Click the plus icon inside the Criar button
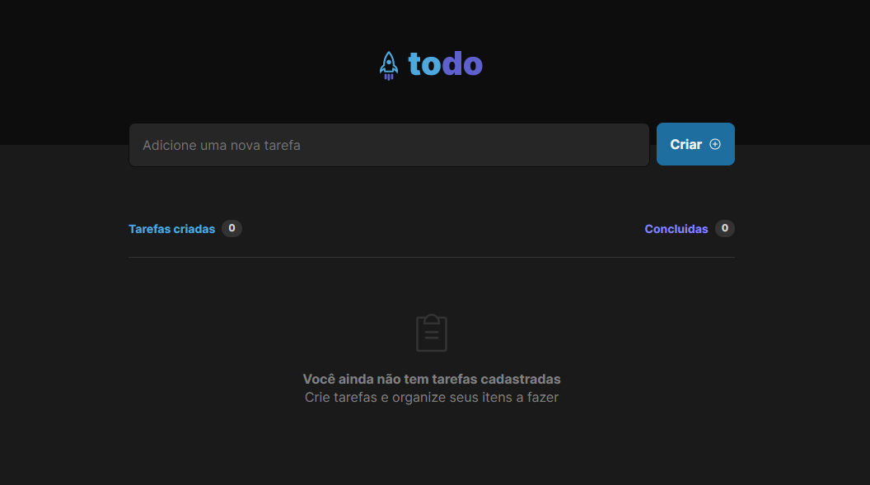870x485 pixels. (x=716, y=143)
